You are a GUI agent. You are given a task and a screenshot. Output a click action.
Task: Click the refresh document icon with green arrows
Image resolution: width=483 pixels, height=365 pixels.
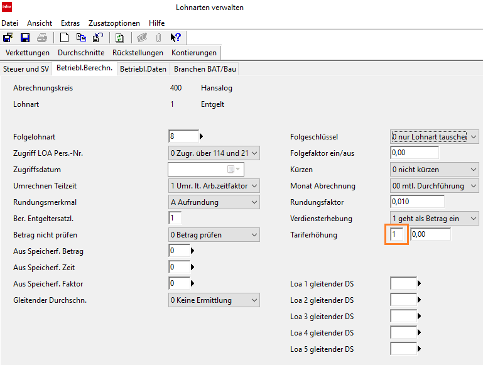tap(119, 38)
